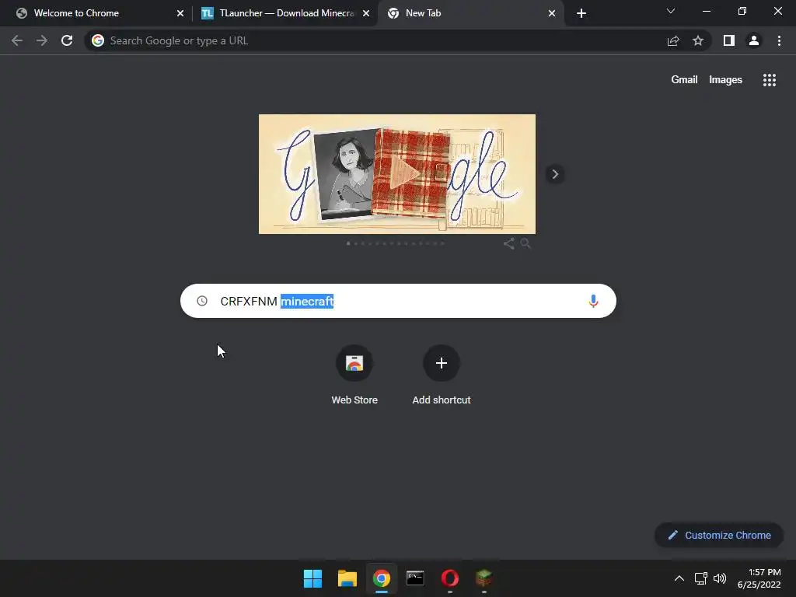Click Customize Chrome button
Viewport: 796px width, 597px height.
point(719,535)
